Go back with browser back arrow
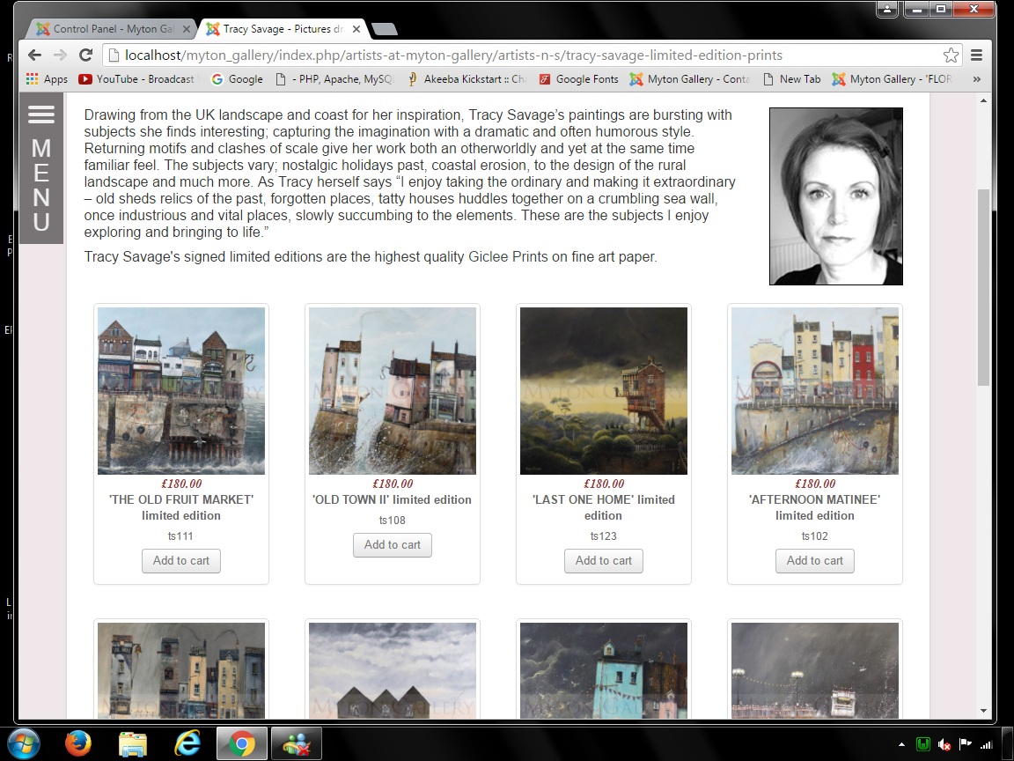 click(35, 55)
